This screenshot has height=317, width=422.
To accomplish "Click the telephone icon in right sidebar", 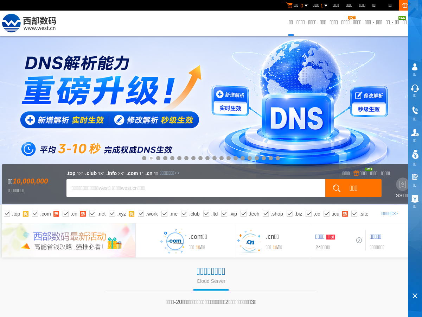I will click(415, 110).
